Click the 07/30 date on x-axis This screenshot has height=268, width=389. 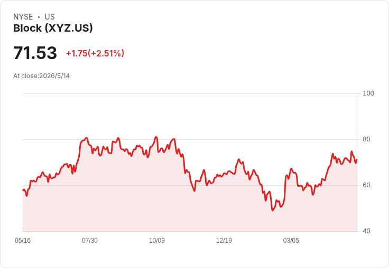pyautogui.click(x=90, y=241)
